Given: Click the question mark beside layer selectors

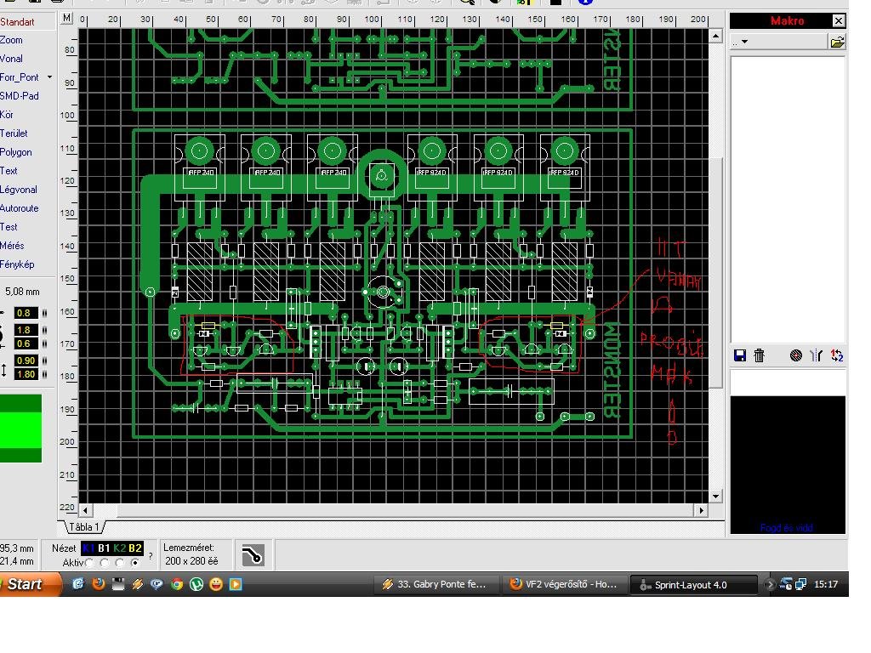Looking at the screenshot, I should (151, 555).
